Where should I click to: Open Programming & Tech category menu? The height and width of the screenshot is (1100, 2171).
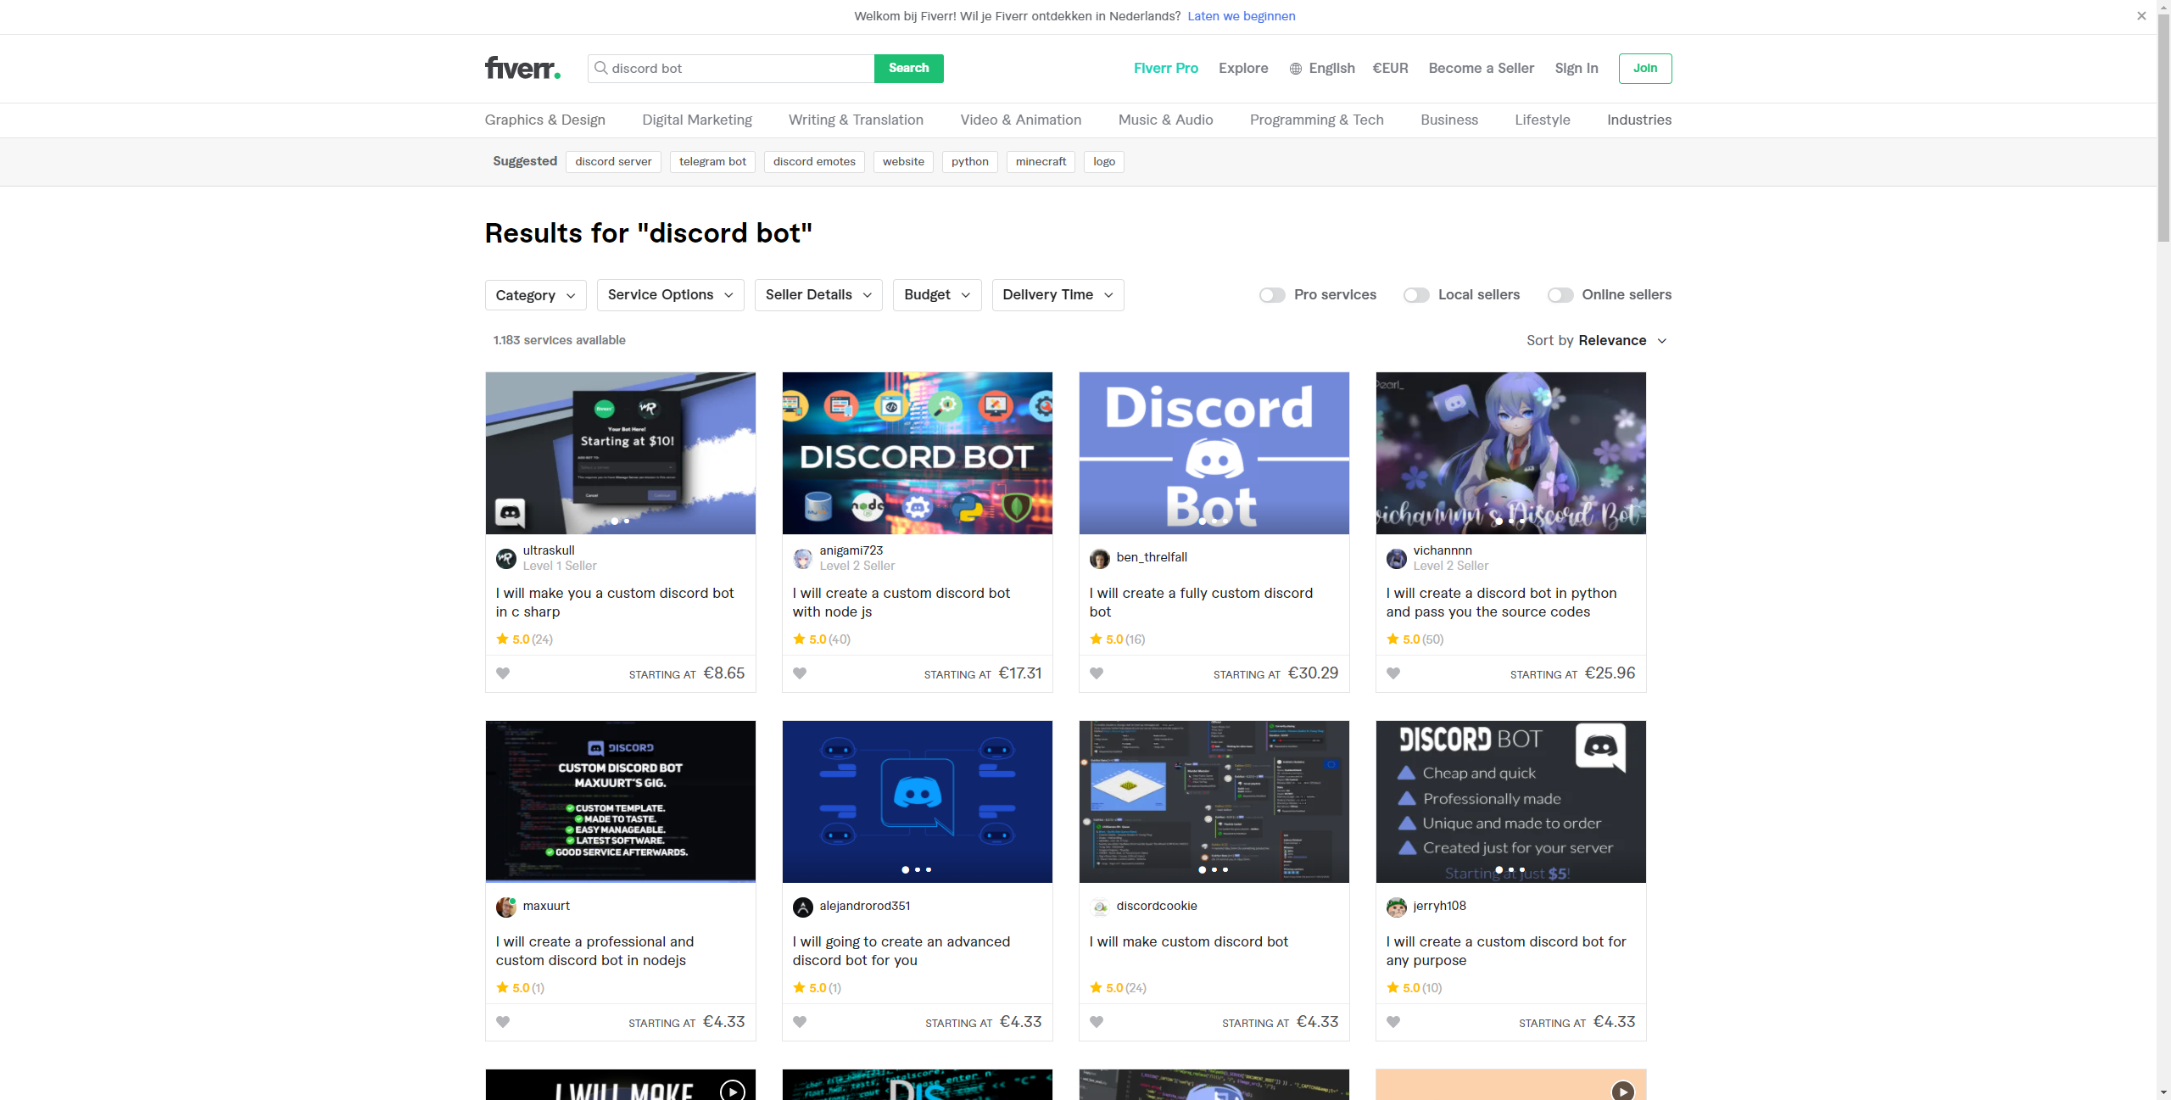1316,120
